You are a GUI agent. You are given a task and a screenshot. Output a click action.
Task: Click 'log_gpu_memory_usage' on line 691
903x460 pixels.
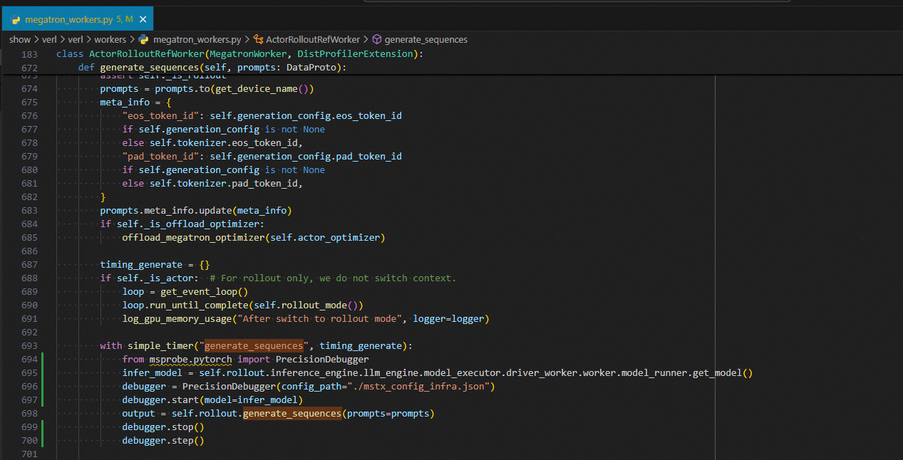click(x=177, y=319)
